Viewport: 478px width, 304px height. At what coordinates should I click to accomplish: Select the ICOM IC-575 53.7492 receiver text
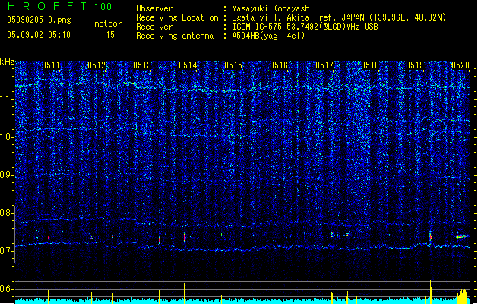tap(305, 27)
